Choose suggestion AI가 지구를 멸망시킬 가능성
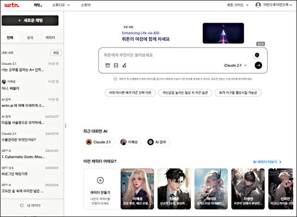This screenshot has width=297, height=217. coord(238,93)
